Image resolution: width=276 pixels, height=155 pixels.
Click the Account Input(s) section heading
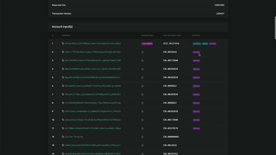pyautogui.click(x=62, y=27)
